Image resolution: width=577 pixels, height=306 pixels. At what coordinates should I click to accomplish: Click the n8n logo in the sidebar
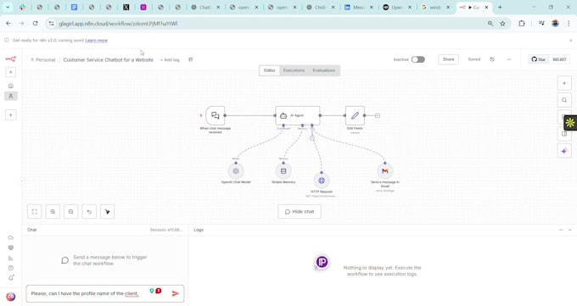coord(11,58)
